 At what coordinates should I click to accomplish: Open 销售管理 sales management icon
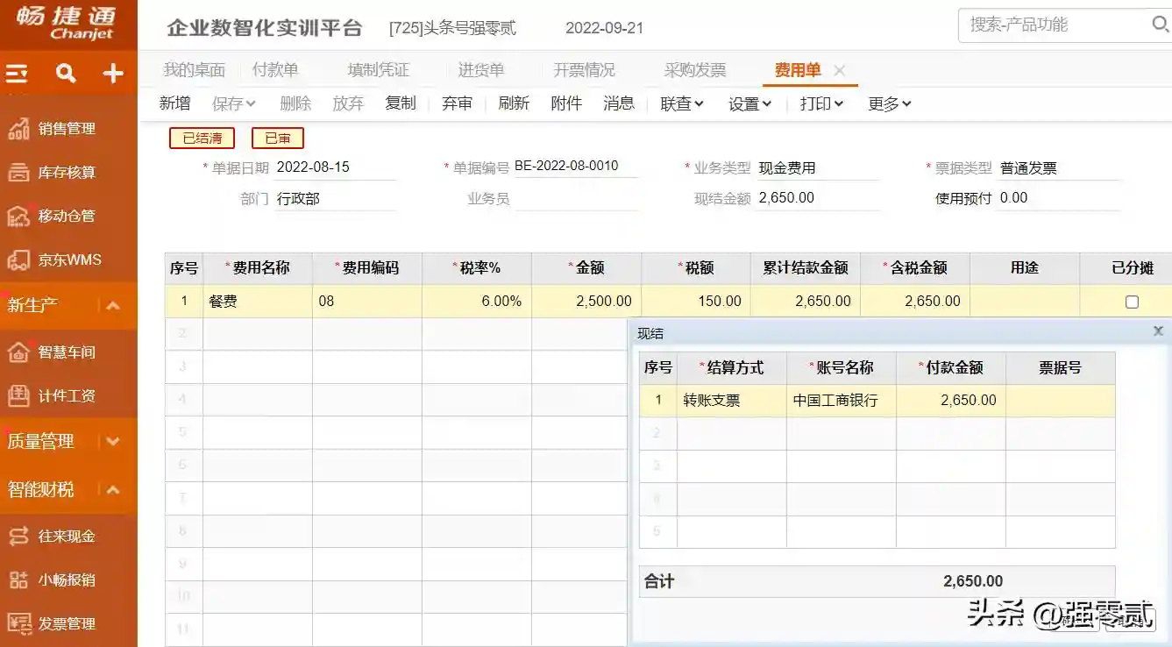18,129
